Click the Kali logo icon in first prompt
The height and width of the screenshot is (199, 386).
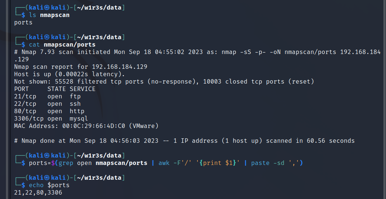[47, 8]
